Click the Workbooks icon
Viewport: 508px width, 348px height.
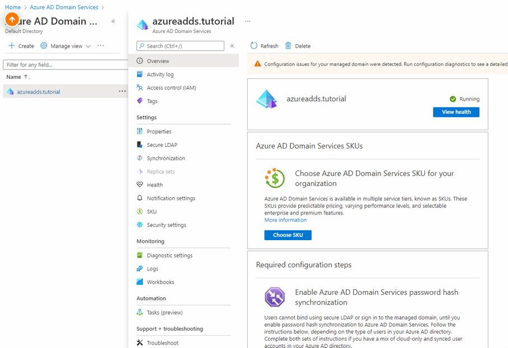tap(140, 282)
